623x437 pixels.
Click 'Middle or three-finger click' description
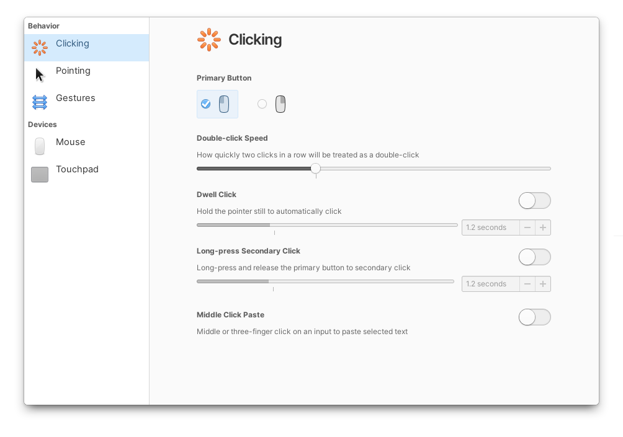pyautogui.click(x=302, y=332)
